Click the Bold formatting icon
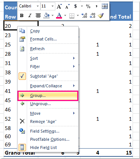 point(22,16)
